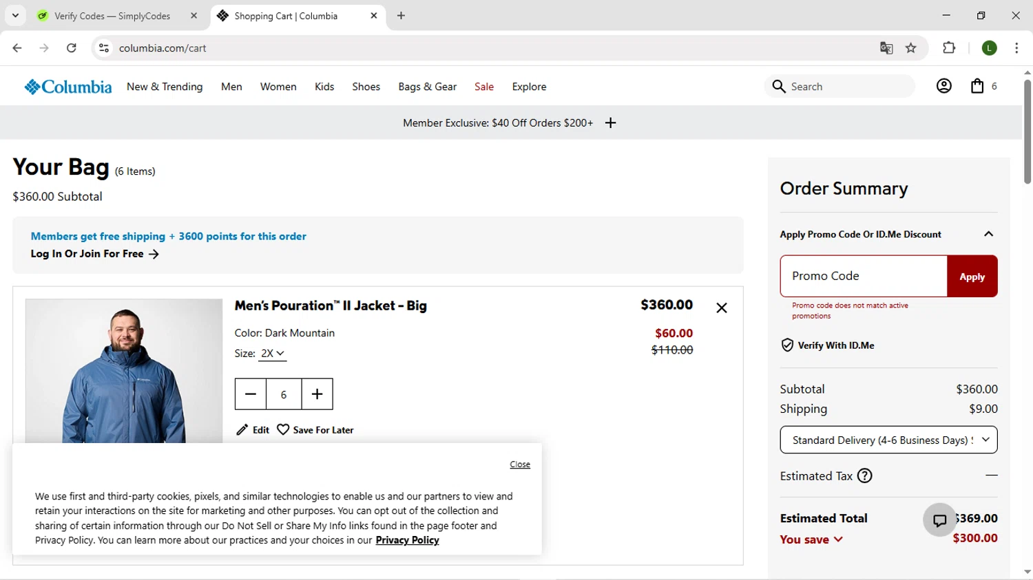Click the address bar URL

click(163, 48)
